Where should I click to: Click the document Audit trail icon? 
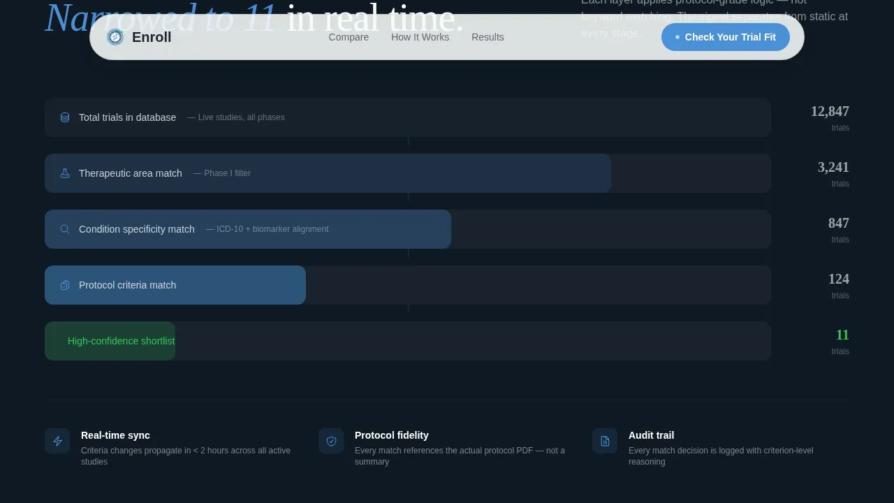605,441
